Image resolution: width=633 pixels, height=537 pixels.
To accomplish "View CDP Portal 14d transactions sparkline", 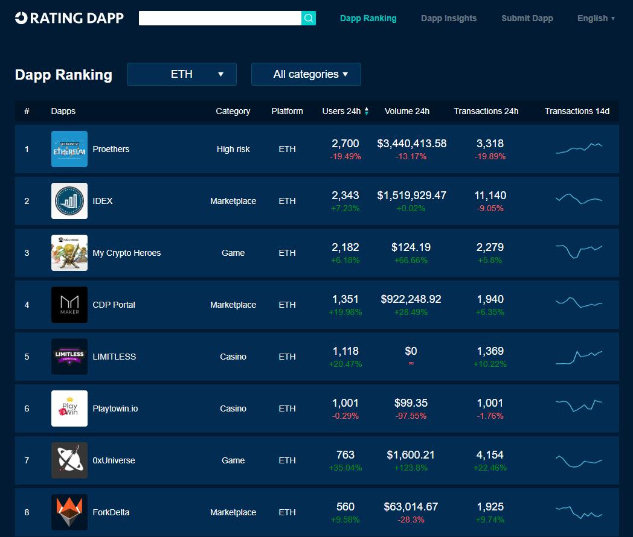I will 579,302.
